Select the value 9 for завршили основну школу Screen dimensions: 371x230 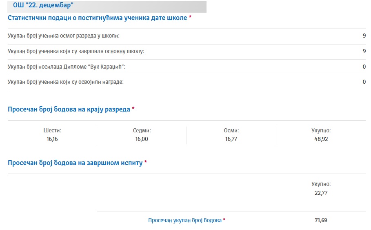coord(364,51)
